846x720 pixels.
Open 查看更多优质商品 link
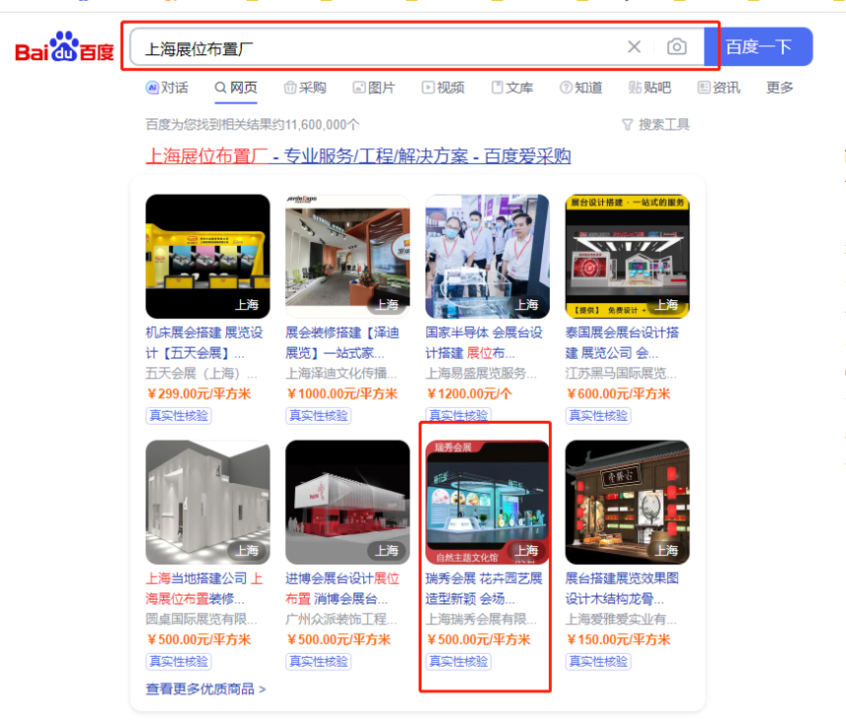[206, 689]
